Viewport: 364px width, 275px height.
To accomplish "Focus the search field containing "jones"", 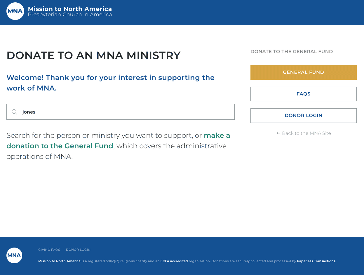I will [x=121, y=112].
